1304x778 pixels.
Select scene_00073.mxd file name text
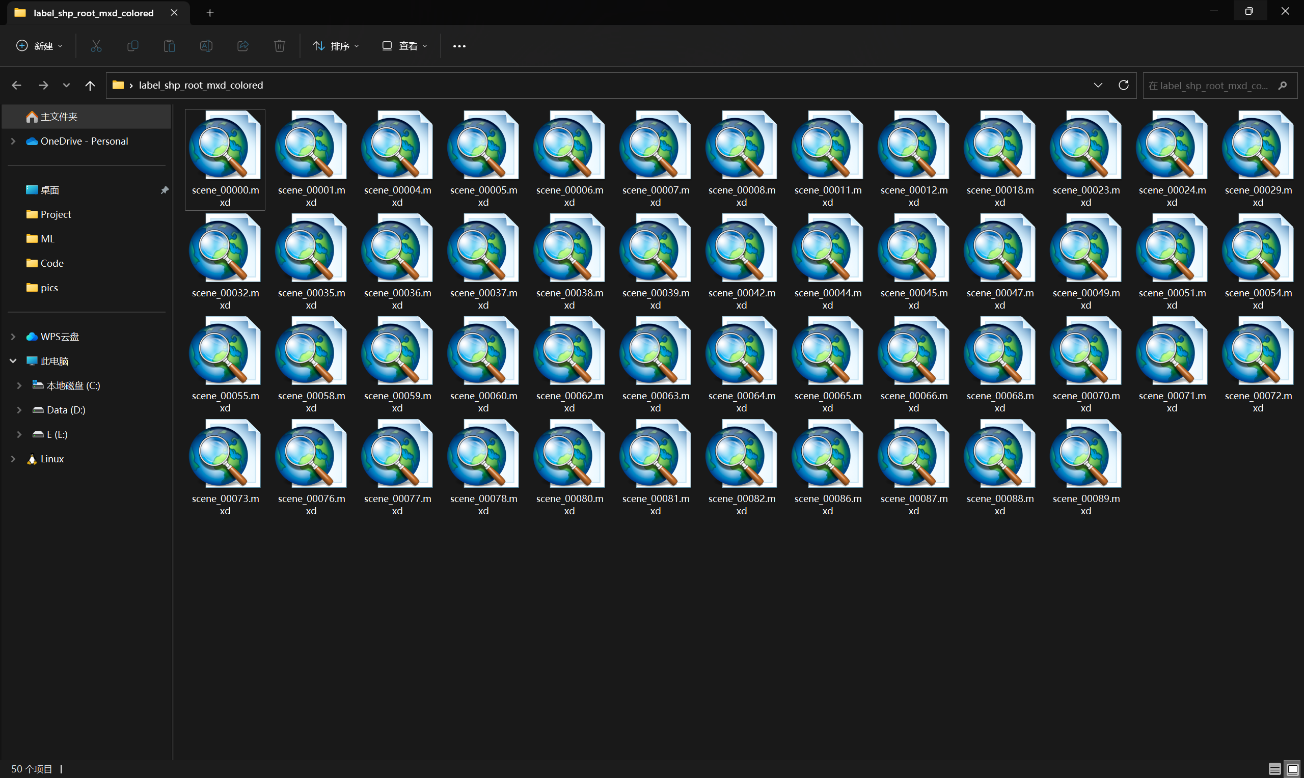tap(225, 505)
